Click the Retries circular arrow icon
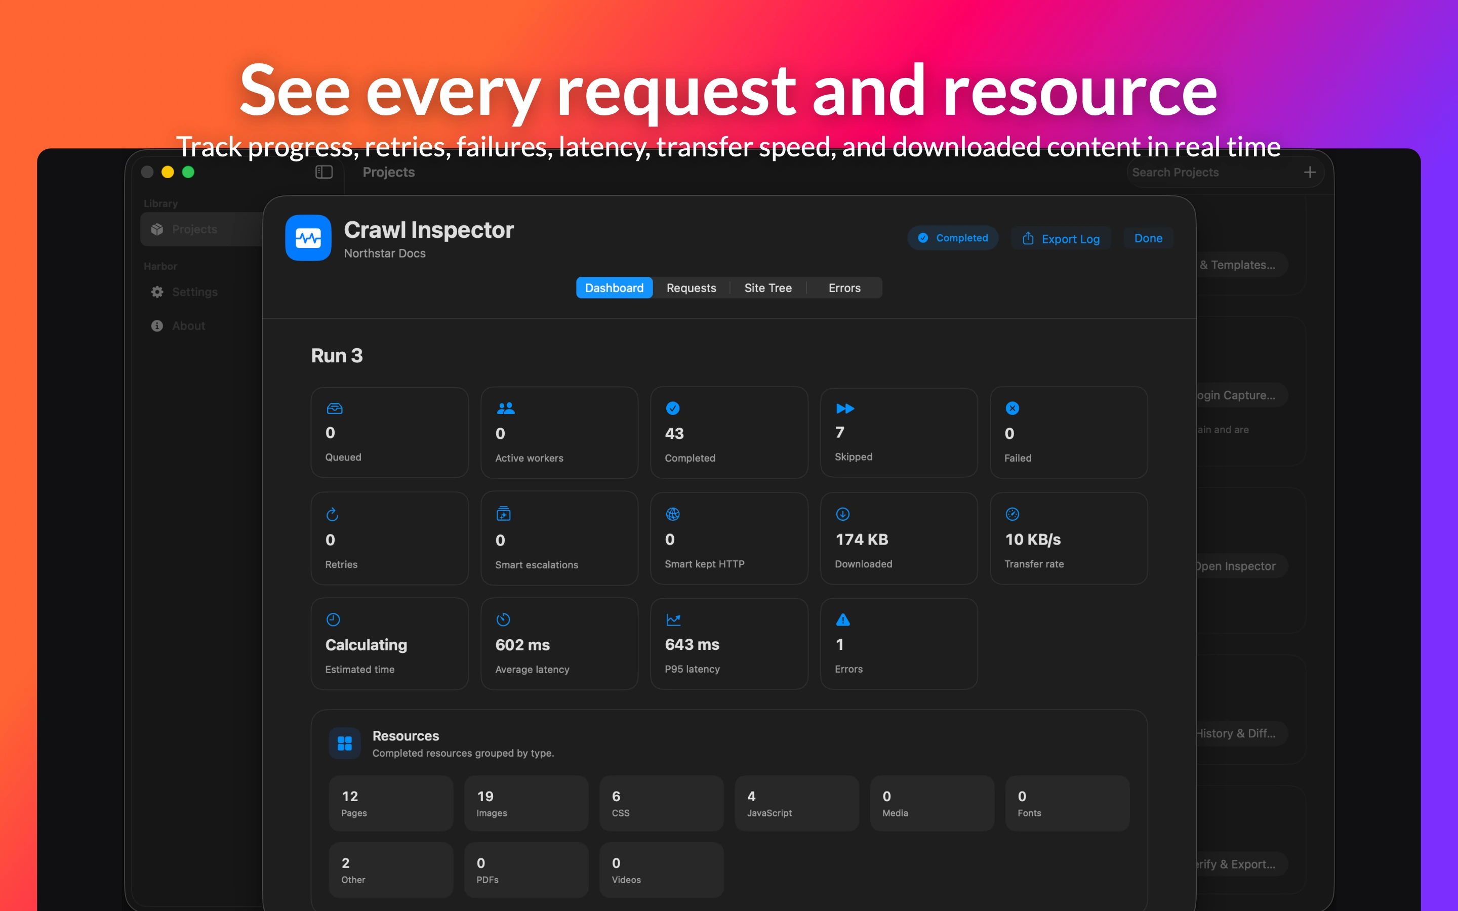Image resolution: width=1458 pixels, height=911 pixels. click(332, 514)
